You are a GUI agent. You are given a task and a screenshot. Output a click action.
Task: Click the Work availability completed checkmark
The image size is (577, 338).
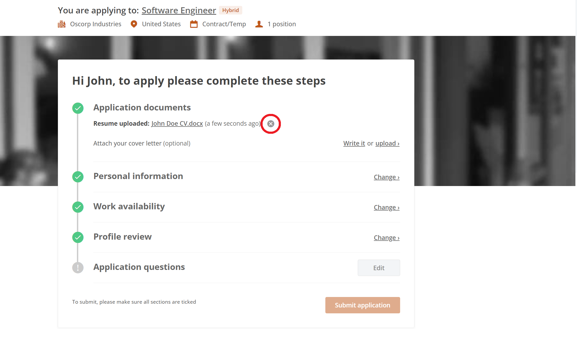tap(78, 207)
